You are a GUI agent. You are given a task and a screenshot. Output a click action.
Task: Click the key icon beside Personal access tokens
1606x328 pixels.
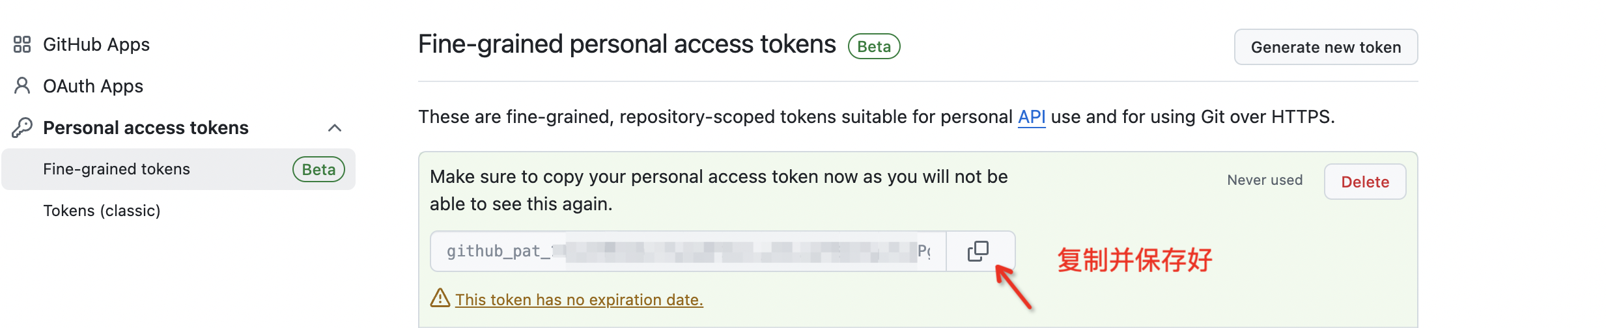[x=22, y=128]
